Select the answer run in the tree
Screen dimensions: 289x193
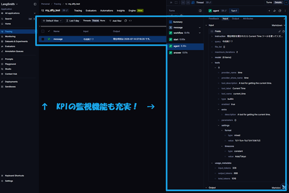(x=186, y=53)
